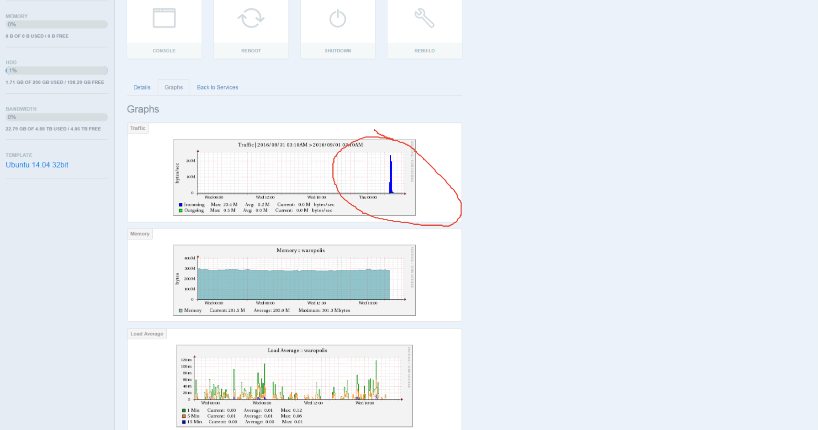Click the CONSOLE label button
The height and width of the screenshot is (430, 818).
pyautogui.click(x=164, y=51)
